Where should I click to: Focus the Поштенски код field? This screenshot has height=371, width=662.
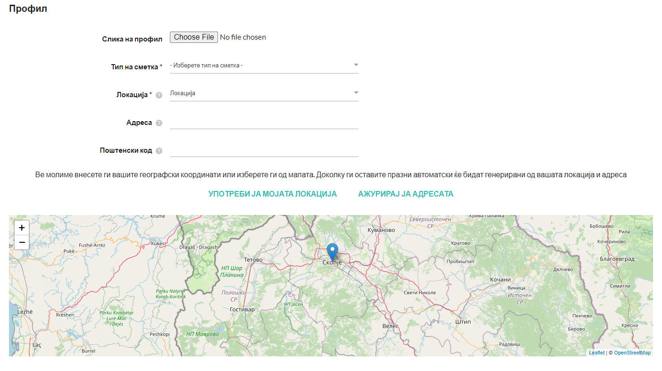(264, 150)
